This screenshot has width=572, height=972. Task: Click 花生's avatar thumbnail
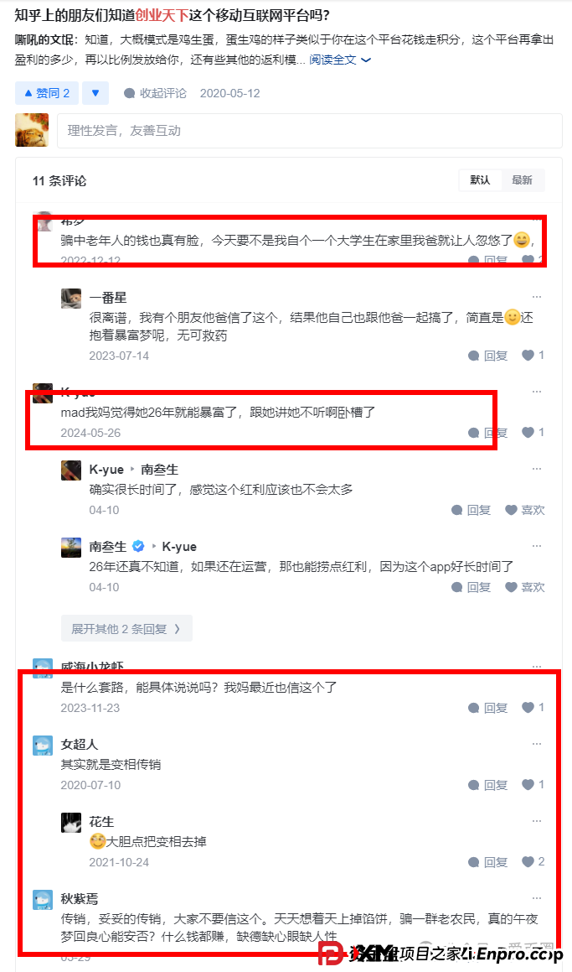point(71,823)
